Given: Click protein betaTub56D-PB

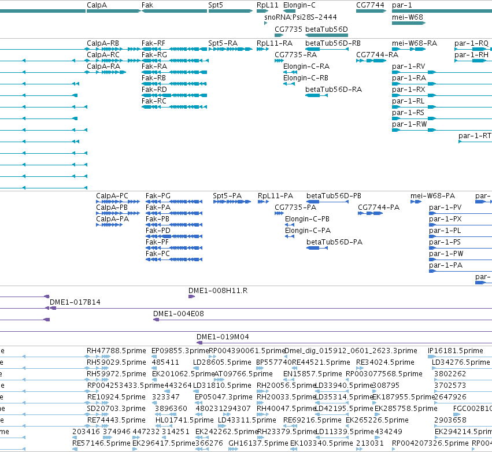Looking at the screenshot, I should pos(328,202).
